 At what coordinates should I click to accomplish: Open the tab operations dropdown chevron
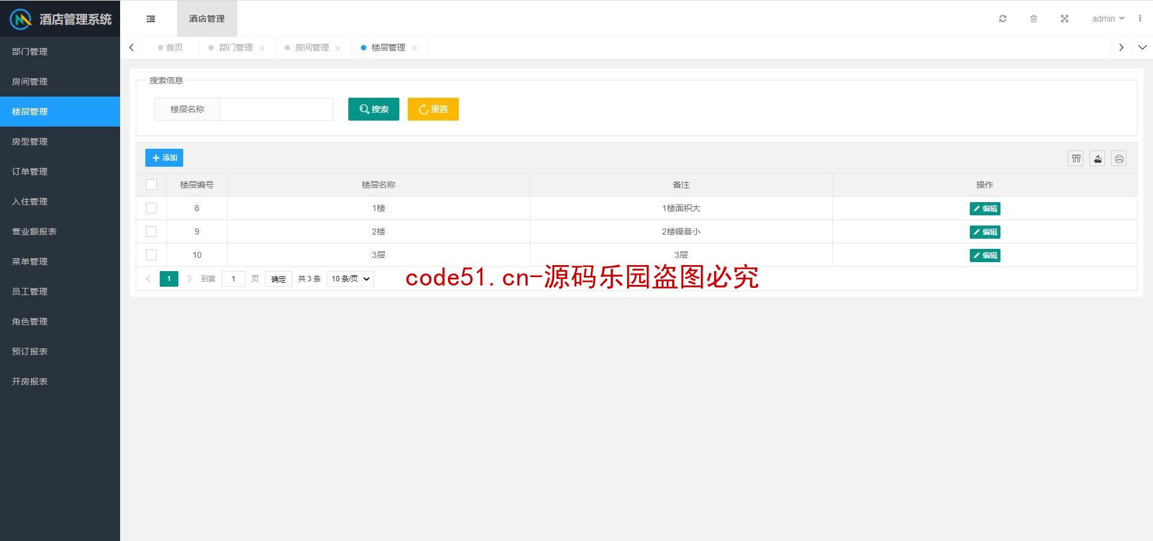(1142, 47)
